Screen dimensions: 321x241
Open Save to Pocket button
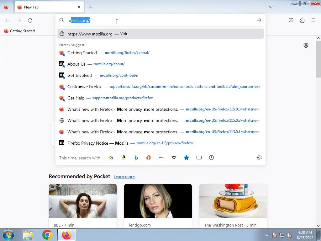point(291,20)
